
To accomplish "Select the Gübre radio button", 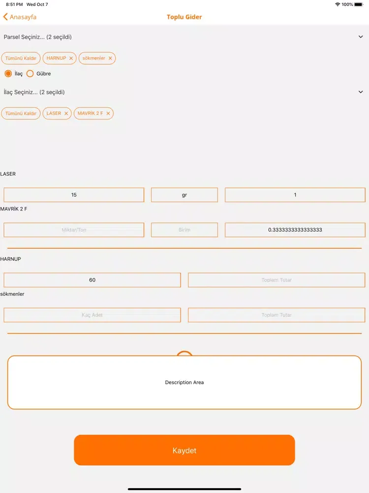I will coord(30,73).
